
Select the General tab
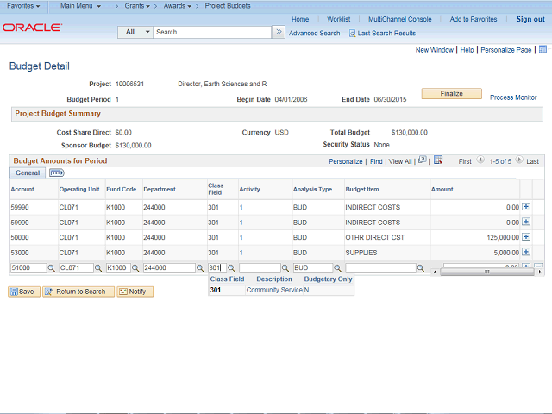click(x=27, y=173)
